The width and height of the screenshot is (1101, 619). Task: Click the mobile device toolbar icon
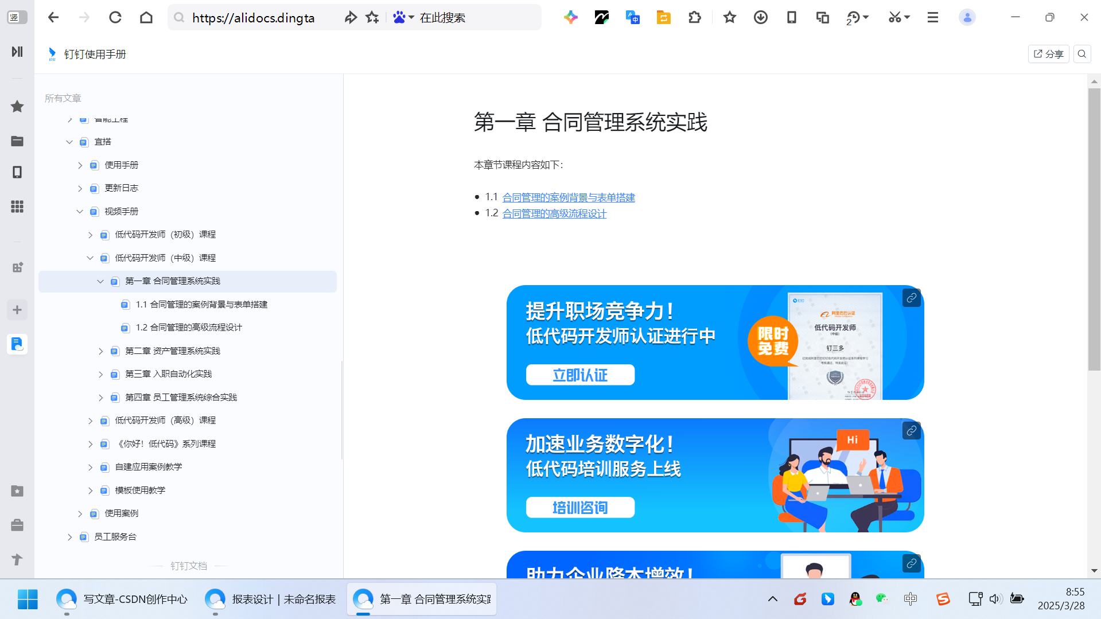(x=792, y=18)
